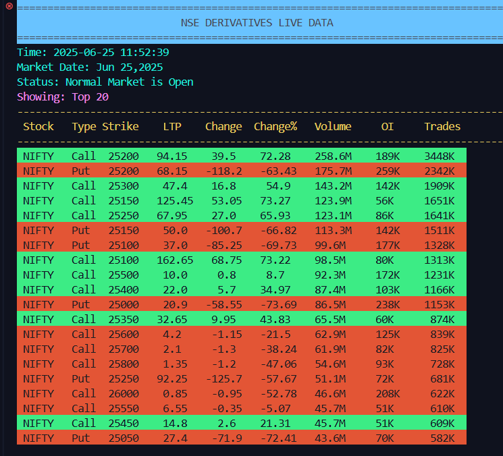Click LTP value 32.65 for Call 25350

click(x=172, y=320)
